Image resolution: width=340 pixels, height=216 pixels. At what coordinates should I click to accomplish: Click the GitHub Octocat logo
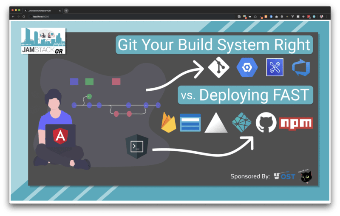point(266,122)
